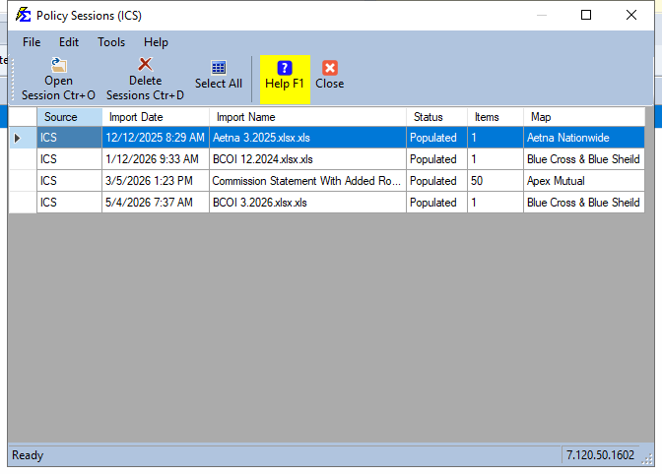Click the Aetna Nationwide map cell
662x474 pixels.
584,138
